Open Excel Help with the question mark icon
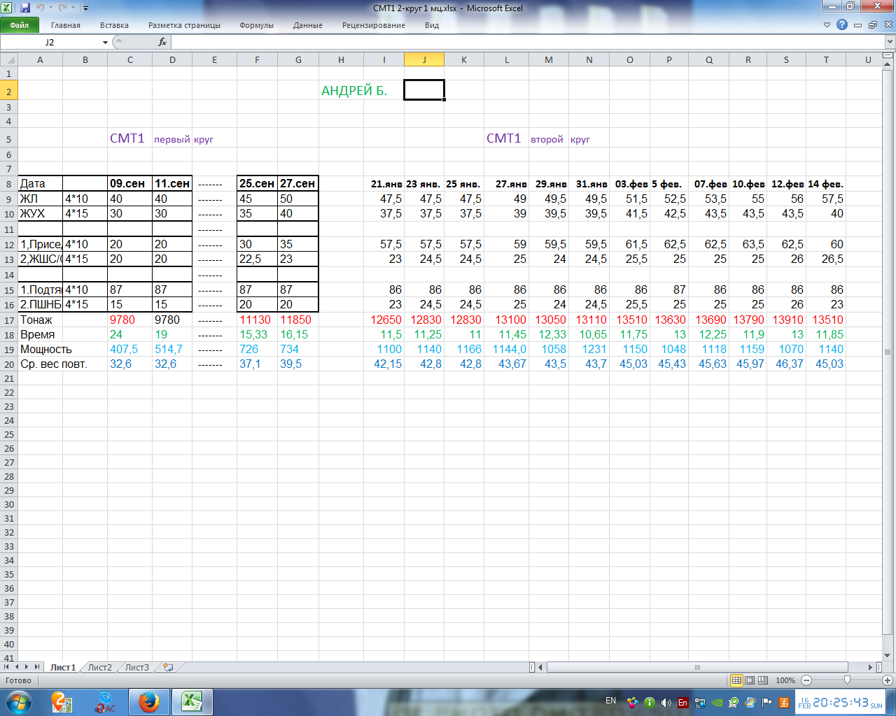The width and height of the screenshot is (896, 716). pyautogui.click(x=842, y=25)
